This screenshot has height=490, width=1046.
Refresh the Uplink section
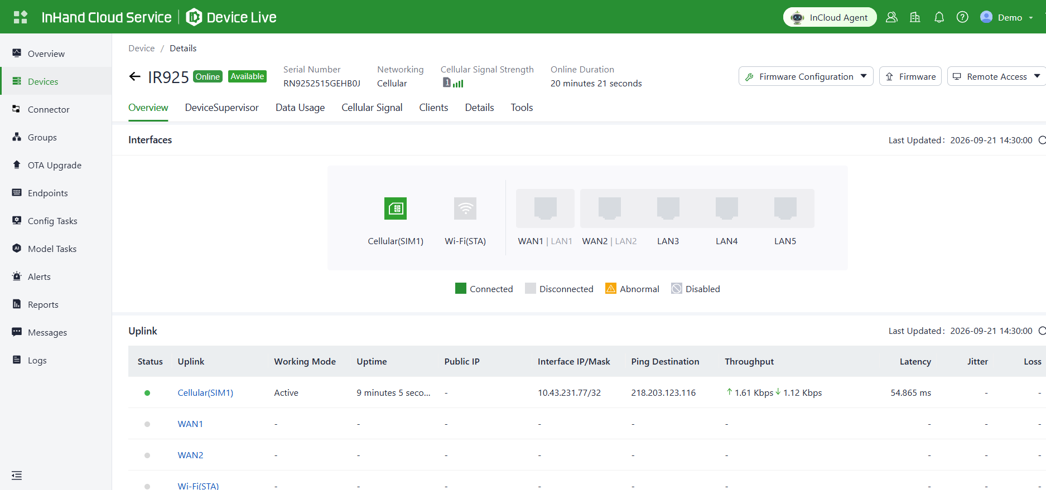point(1042,331)
